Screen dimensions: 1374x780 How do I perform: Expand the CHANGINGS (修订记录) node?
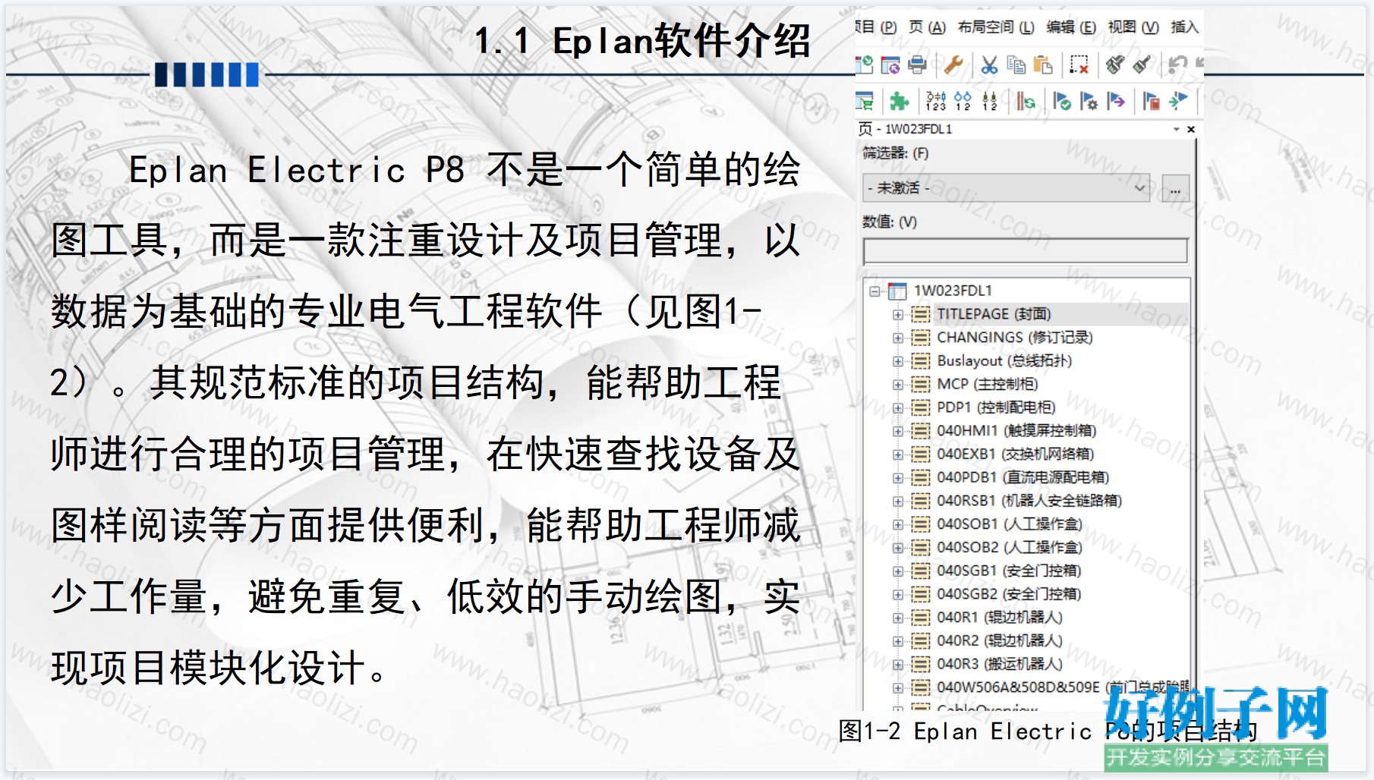(x=898, y=338)
